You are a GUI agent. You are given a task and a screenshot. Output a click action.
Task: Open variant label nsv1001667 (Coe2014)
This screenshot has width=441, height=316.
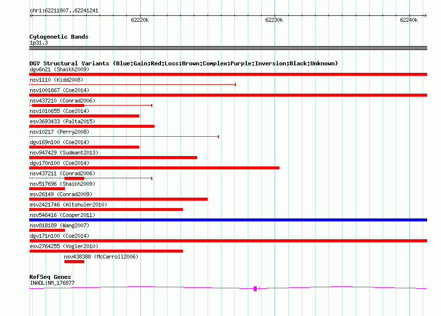[x=59, y=90]
